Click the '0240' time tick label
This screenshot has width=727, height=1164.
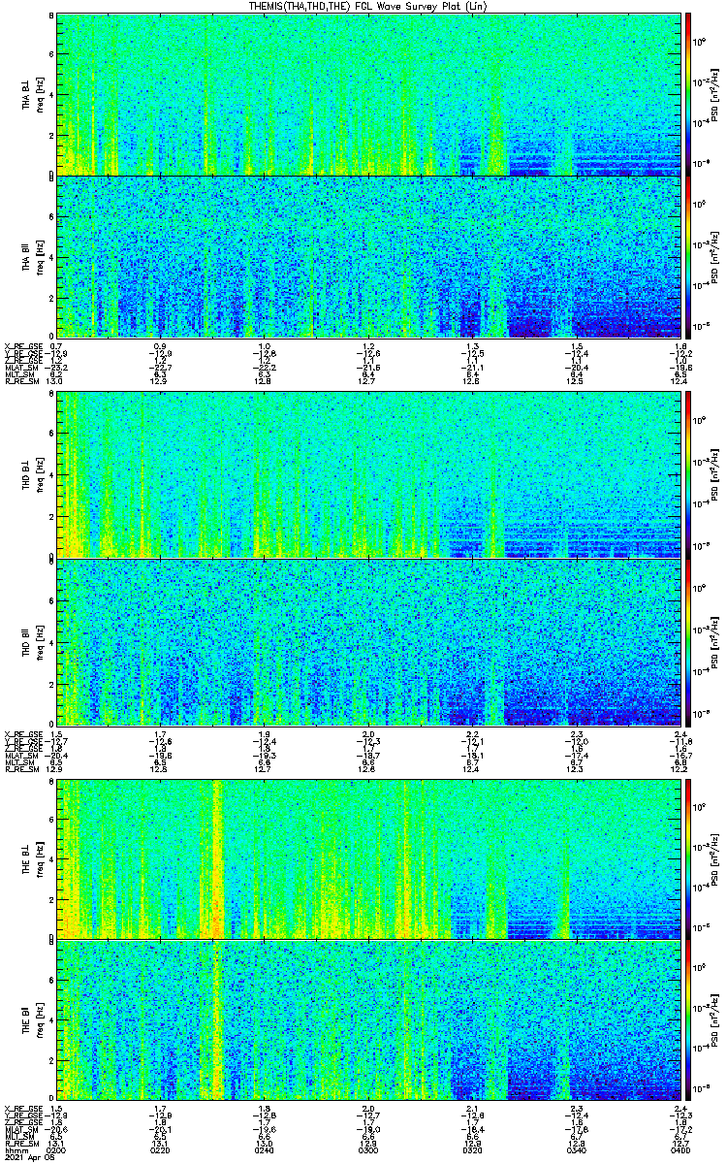click(x=264, y=1149)
